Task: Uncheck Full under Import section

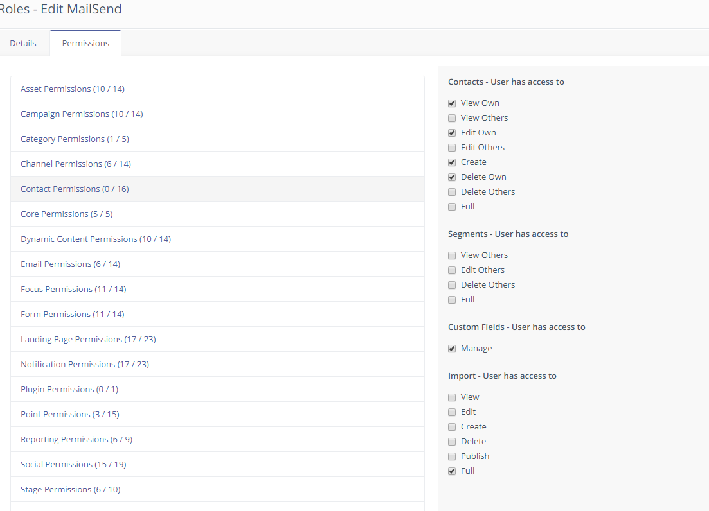Action: (x=452, y=471)
